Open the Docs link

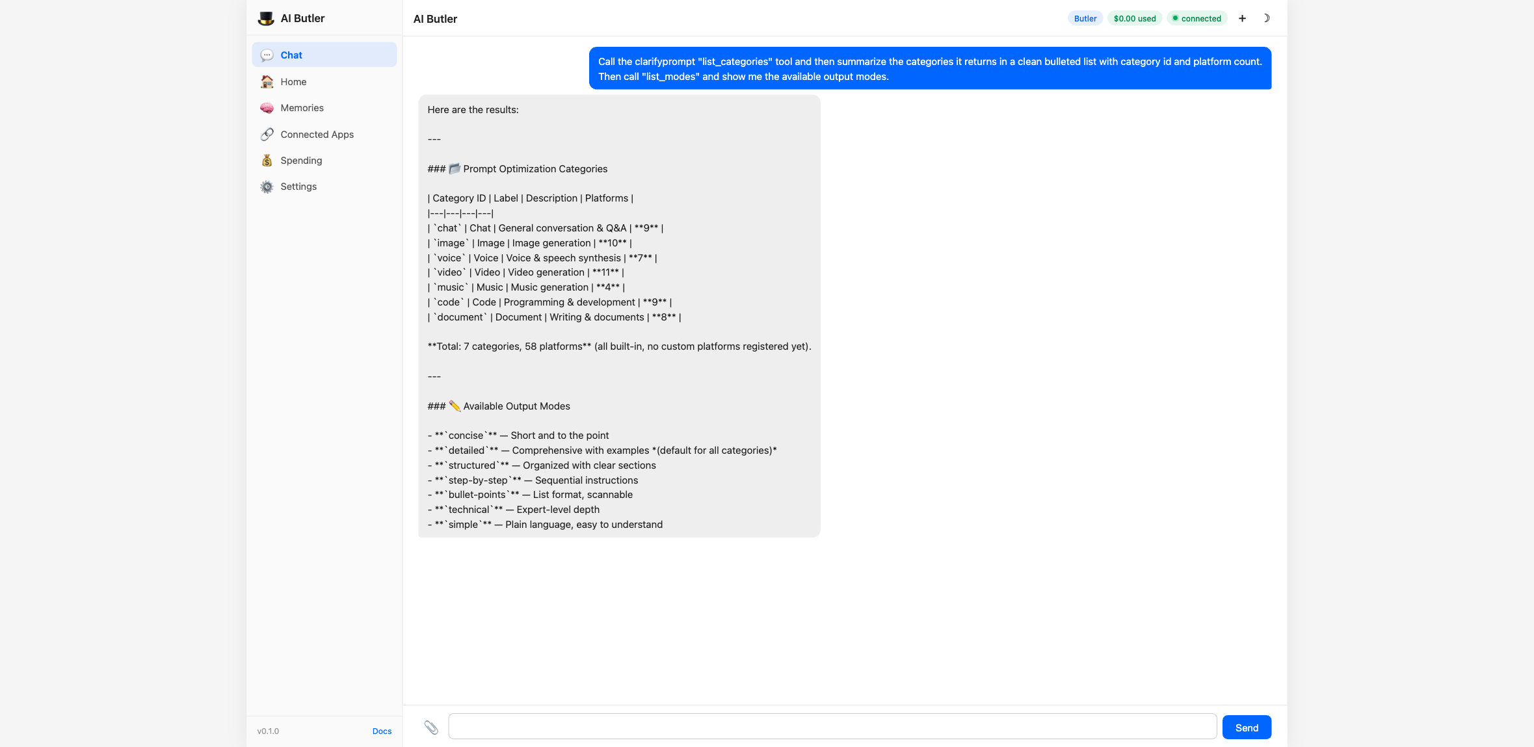(382, 731)
